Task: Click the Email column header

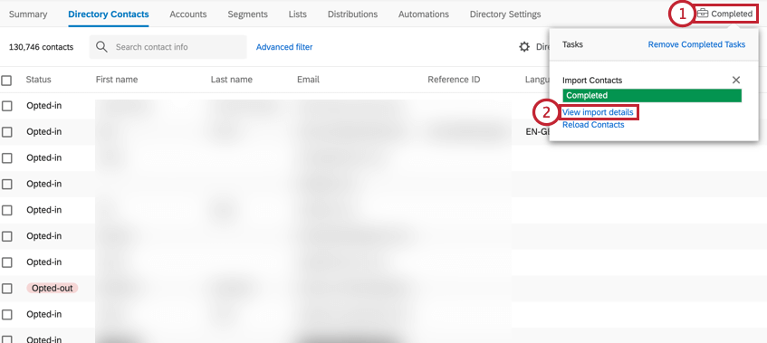Action: click(308, 80)
